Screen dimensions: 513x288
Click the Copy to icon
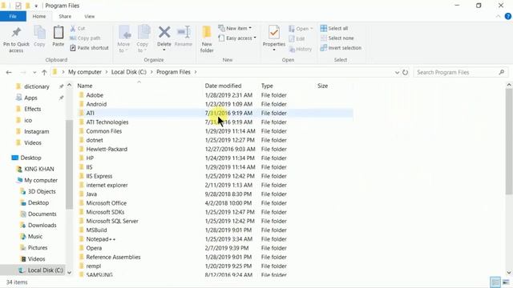pyautogui.click(x=143, y=32)
